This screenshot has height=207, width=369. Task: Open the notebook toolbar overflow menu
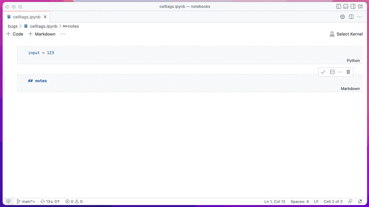point(63,34)
